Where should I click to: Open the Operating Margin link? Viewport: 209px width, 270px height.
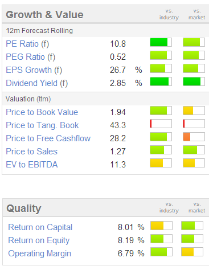(x=40, y=253)
